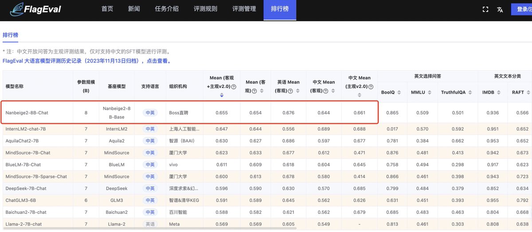Viewport: 532px width, 232px height.
Task: Click the 上海人工智能 organization cell
Action: tap(184, 129)
